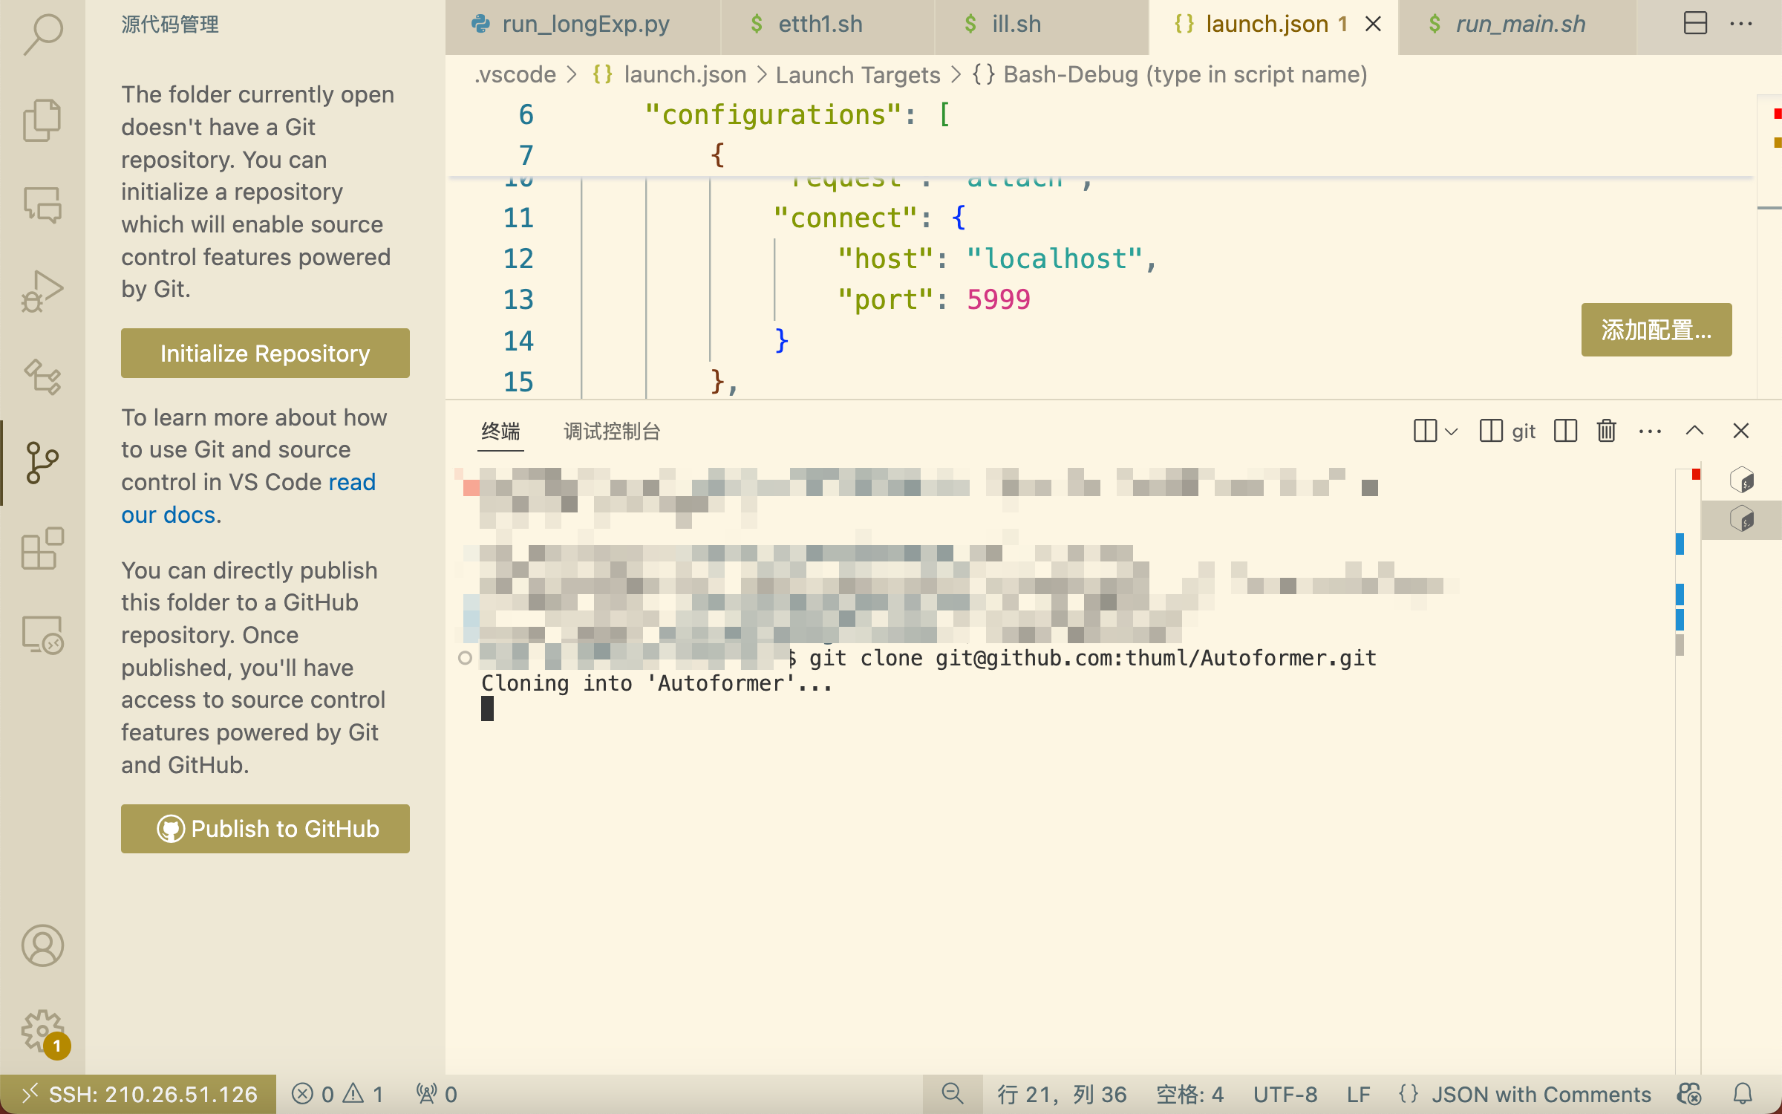
Task: Open the chat panel icon in activity bar
Action: (x=42, y=205)
